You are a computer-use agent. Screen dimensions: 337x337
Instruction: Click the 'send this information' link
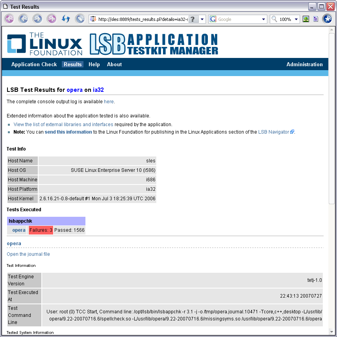[x=68, y=132]
